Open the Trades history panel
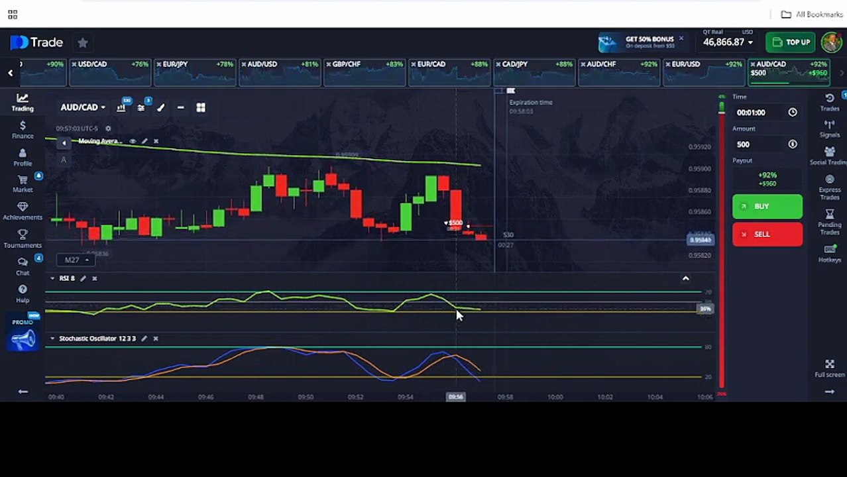847x477 pixels. click(x=829, y=102)
